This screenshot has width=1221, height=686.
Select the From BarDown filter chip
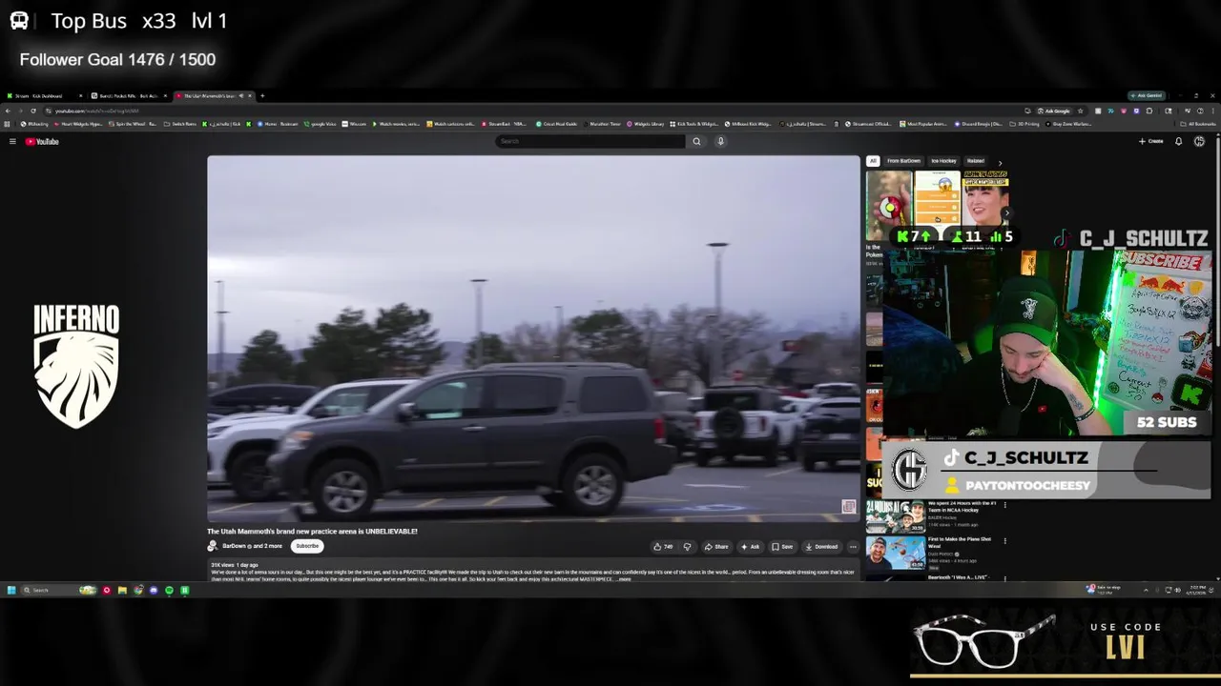(903, 161)
